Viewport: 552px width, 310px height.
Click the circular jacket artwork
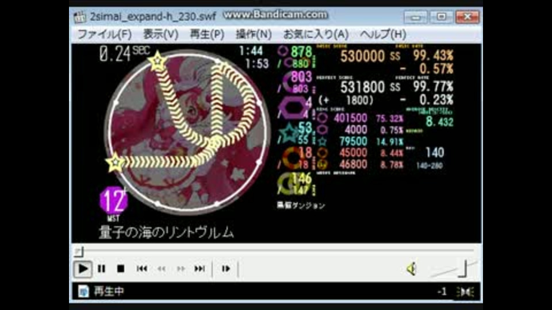[x=188, y=131]
